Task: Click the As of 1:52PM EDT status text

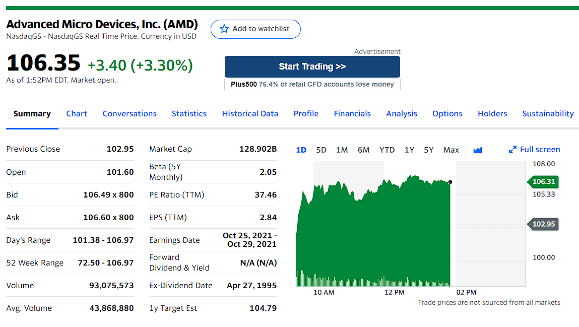Action: tap(61, 80)
